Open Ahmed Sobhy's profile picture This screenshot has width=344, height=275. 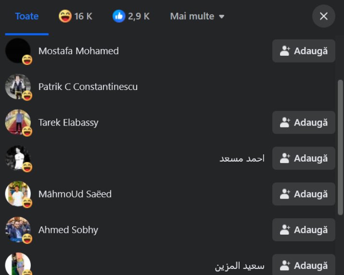18,229
